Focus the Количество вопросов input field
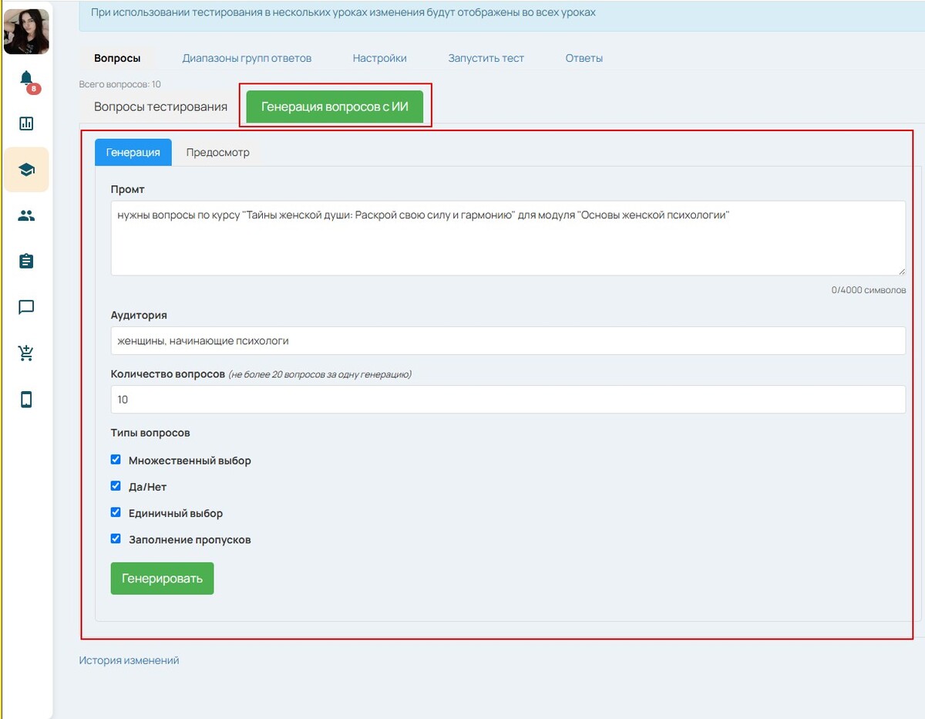 pos(507,400)
